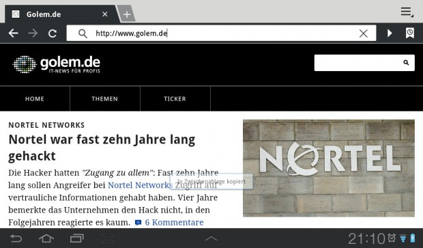This screenshot has height=248, width=423.
Task: Open the Nortel war fast zehn Jahre headline
Action: tap(102, 148)
